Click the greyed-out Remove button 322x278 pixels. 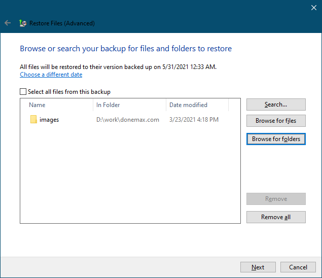pos(276,199)
